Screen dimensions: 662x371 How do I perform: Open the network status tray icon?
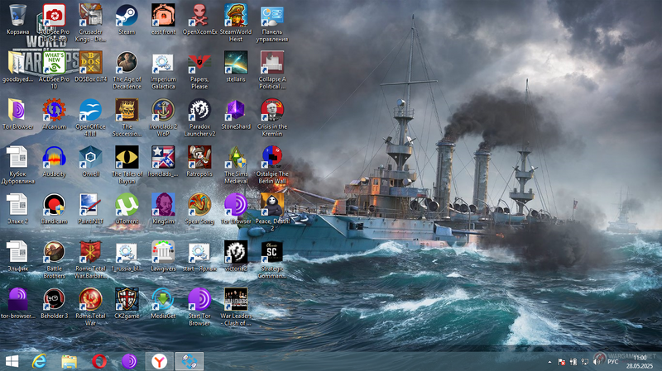[x=585, y=362]
